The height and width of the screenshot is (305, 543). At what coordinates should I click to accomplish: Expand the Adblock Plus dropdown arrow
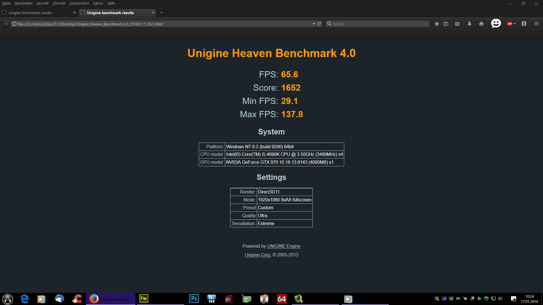click(515, 24)
